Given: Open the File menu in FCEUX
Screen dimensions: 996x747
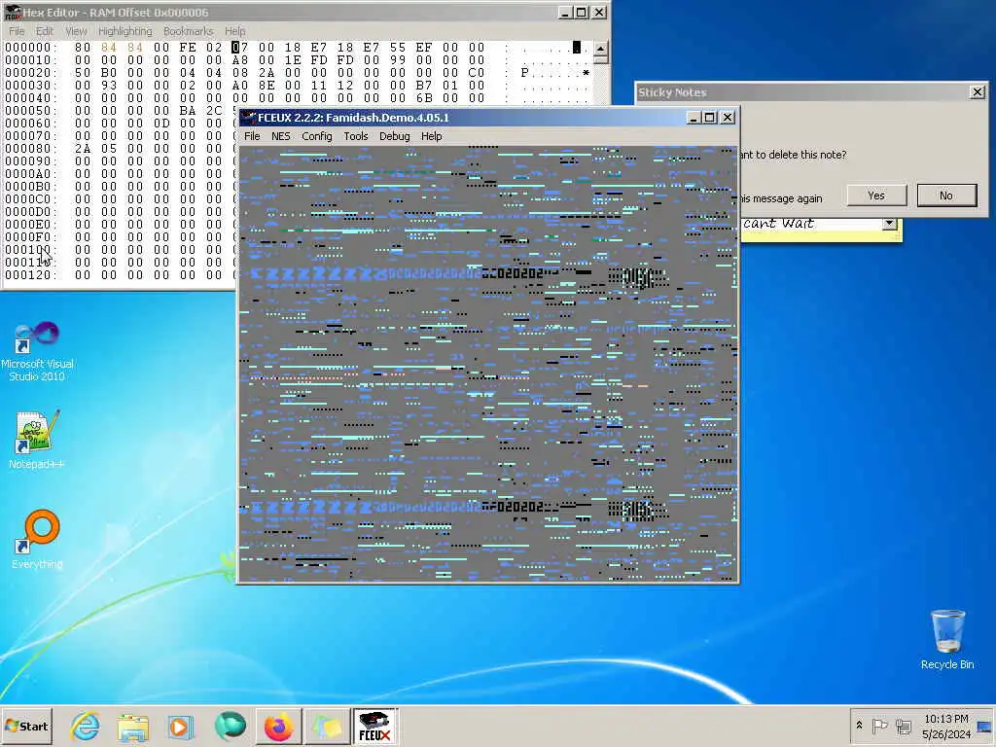Looking at the screenshot, I should [252, 136].
